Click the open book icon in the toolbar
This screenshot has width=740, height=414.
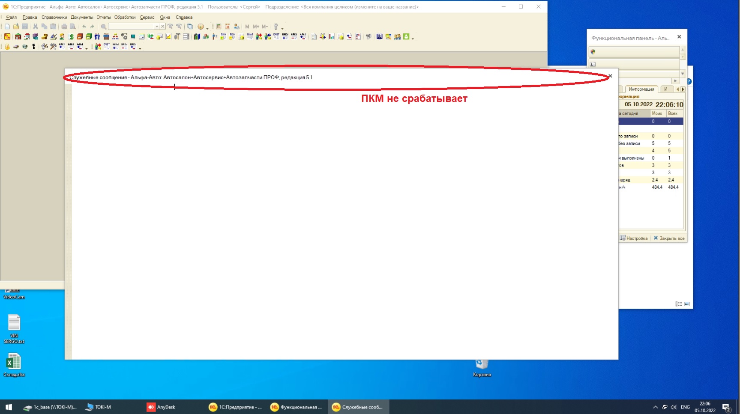[x=380, y=37]
